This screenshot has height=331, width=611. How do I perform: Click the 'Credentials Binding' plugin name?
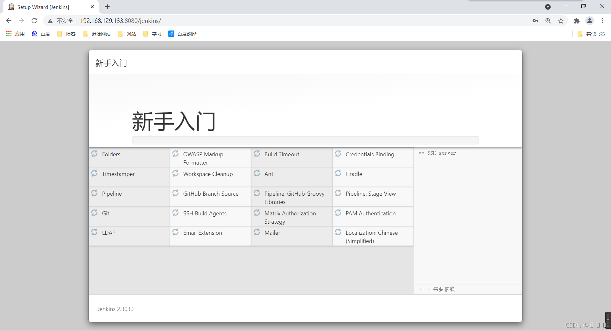370,154
